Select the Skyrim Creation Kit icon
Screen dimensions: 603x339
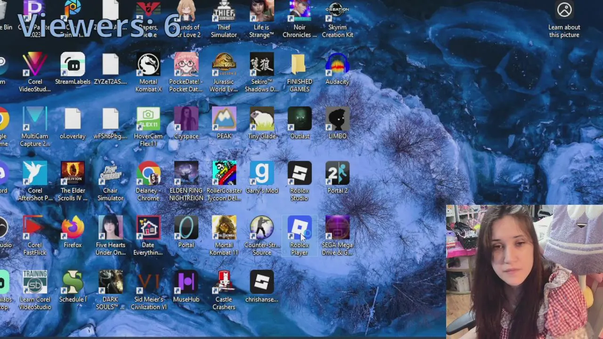[x=337, y=19]
